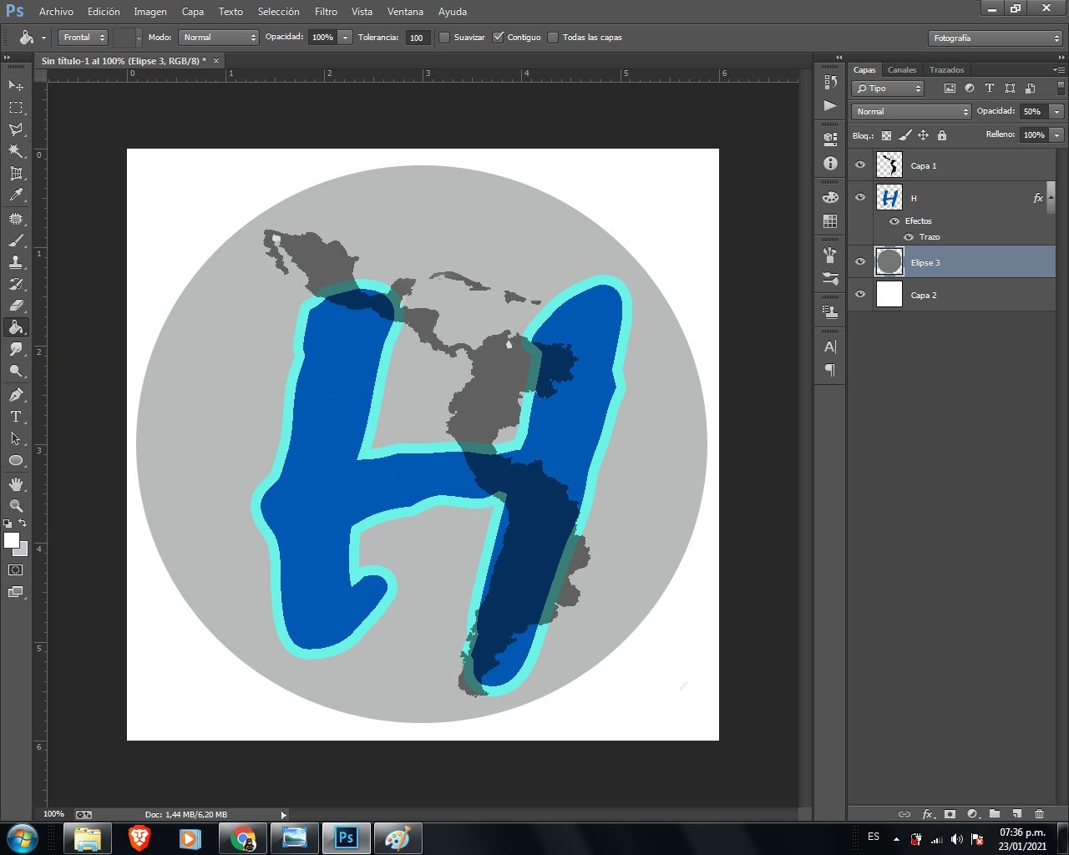
Task: Swap foreground and background colors
Action: (x=23, y=524)
